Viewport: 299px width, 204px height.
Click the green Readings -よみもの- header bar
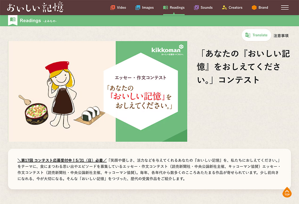point(149,20)
